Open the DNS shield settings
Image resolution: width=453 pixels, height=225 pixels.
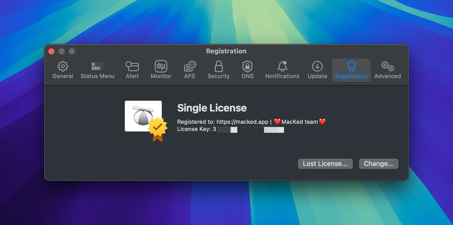pyautogui.click(x=247, y=70)
